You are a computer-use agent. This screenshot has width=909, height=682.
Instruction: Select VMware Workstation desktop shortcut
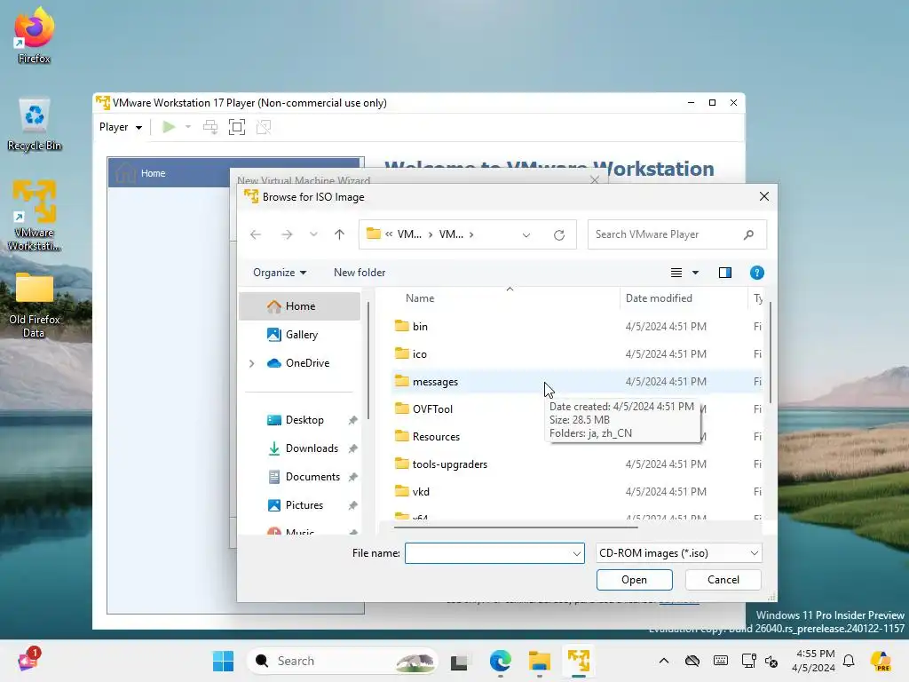coord(35,215)
